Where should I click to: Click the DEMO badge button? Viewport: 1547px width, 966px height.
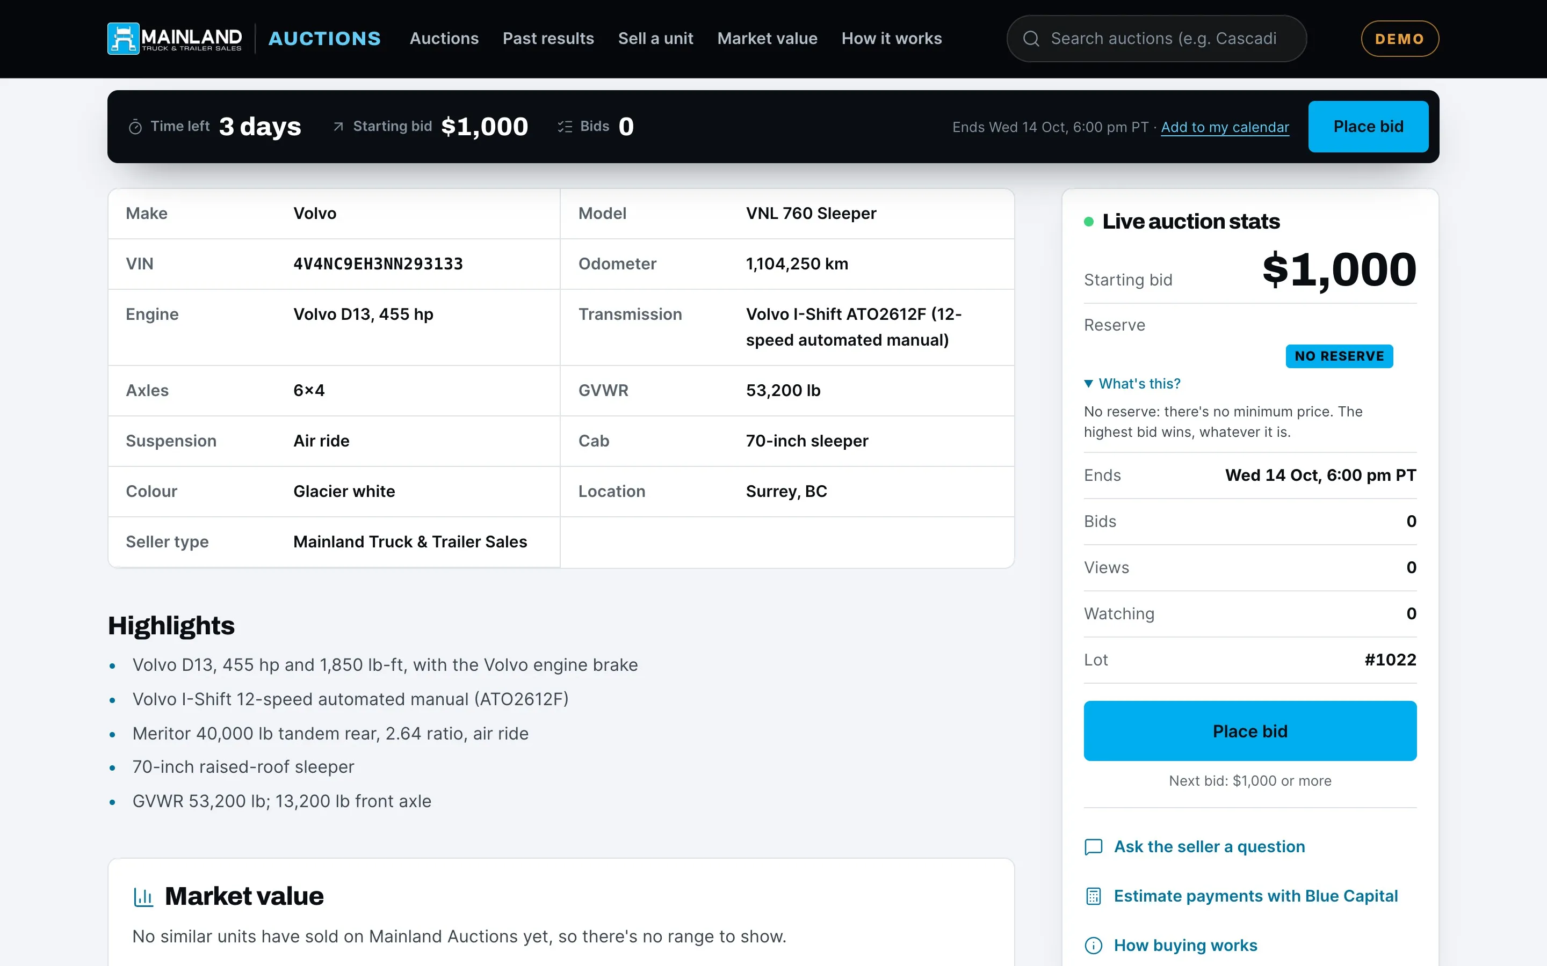(1400, 39)
